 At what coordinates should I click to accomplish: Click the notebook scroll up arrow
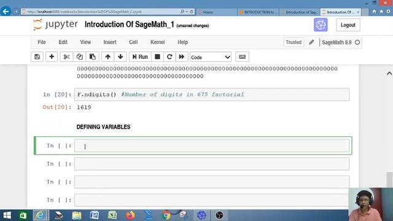(389, 74)
